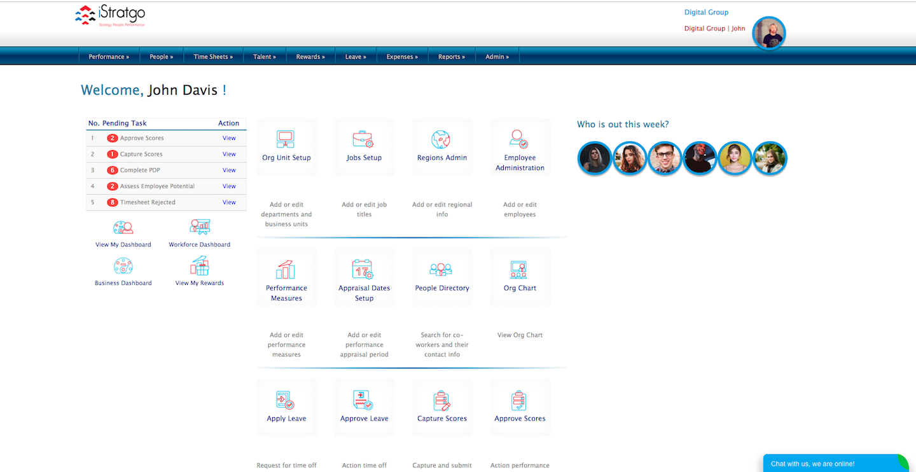View the Timesheet Rejected pending task

coord(229,202)
